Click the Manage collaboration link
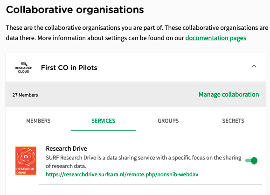The height and width of the screenshot is (195, 270). point(228,94)
